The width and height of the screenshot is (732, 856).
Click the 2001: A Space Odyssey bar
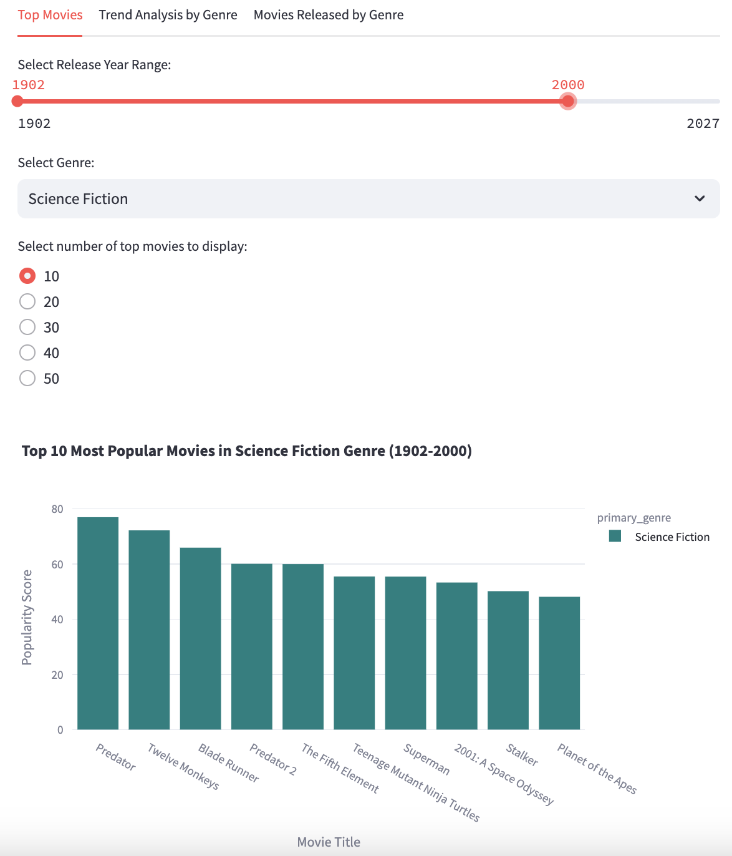coord(458,655)
